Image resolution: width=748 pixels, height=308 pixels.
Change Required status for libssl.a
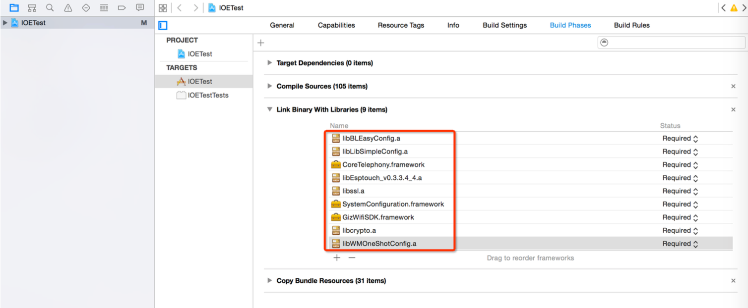click(x=680, y=191)
